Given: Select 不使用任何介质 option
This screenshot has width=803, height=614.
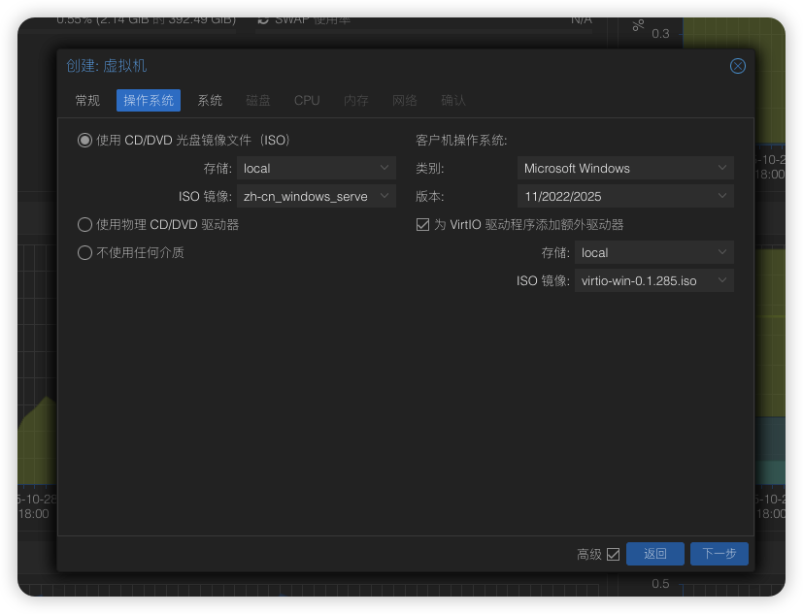Looking at the screenshot, I should pos(84,252).
